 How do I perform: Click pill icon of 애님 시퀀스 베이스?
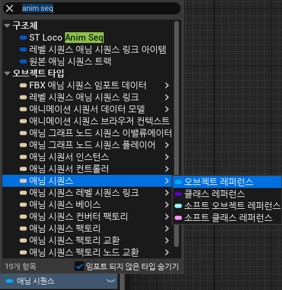(x=23, y=205)
